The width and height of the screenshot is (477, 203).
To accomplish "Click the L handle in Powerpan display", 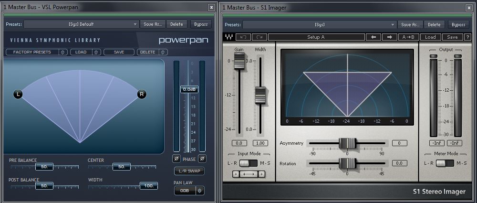I will pos(18,95).
